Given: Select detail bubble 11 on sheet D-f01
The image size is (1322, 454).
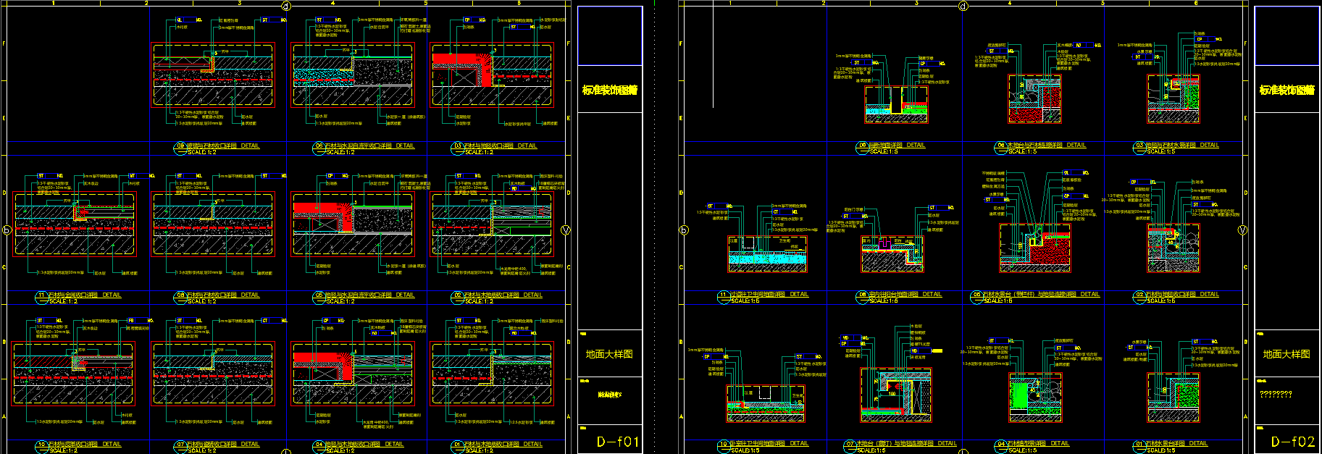Looking at the screenshot, I should click(41, 296).
